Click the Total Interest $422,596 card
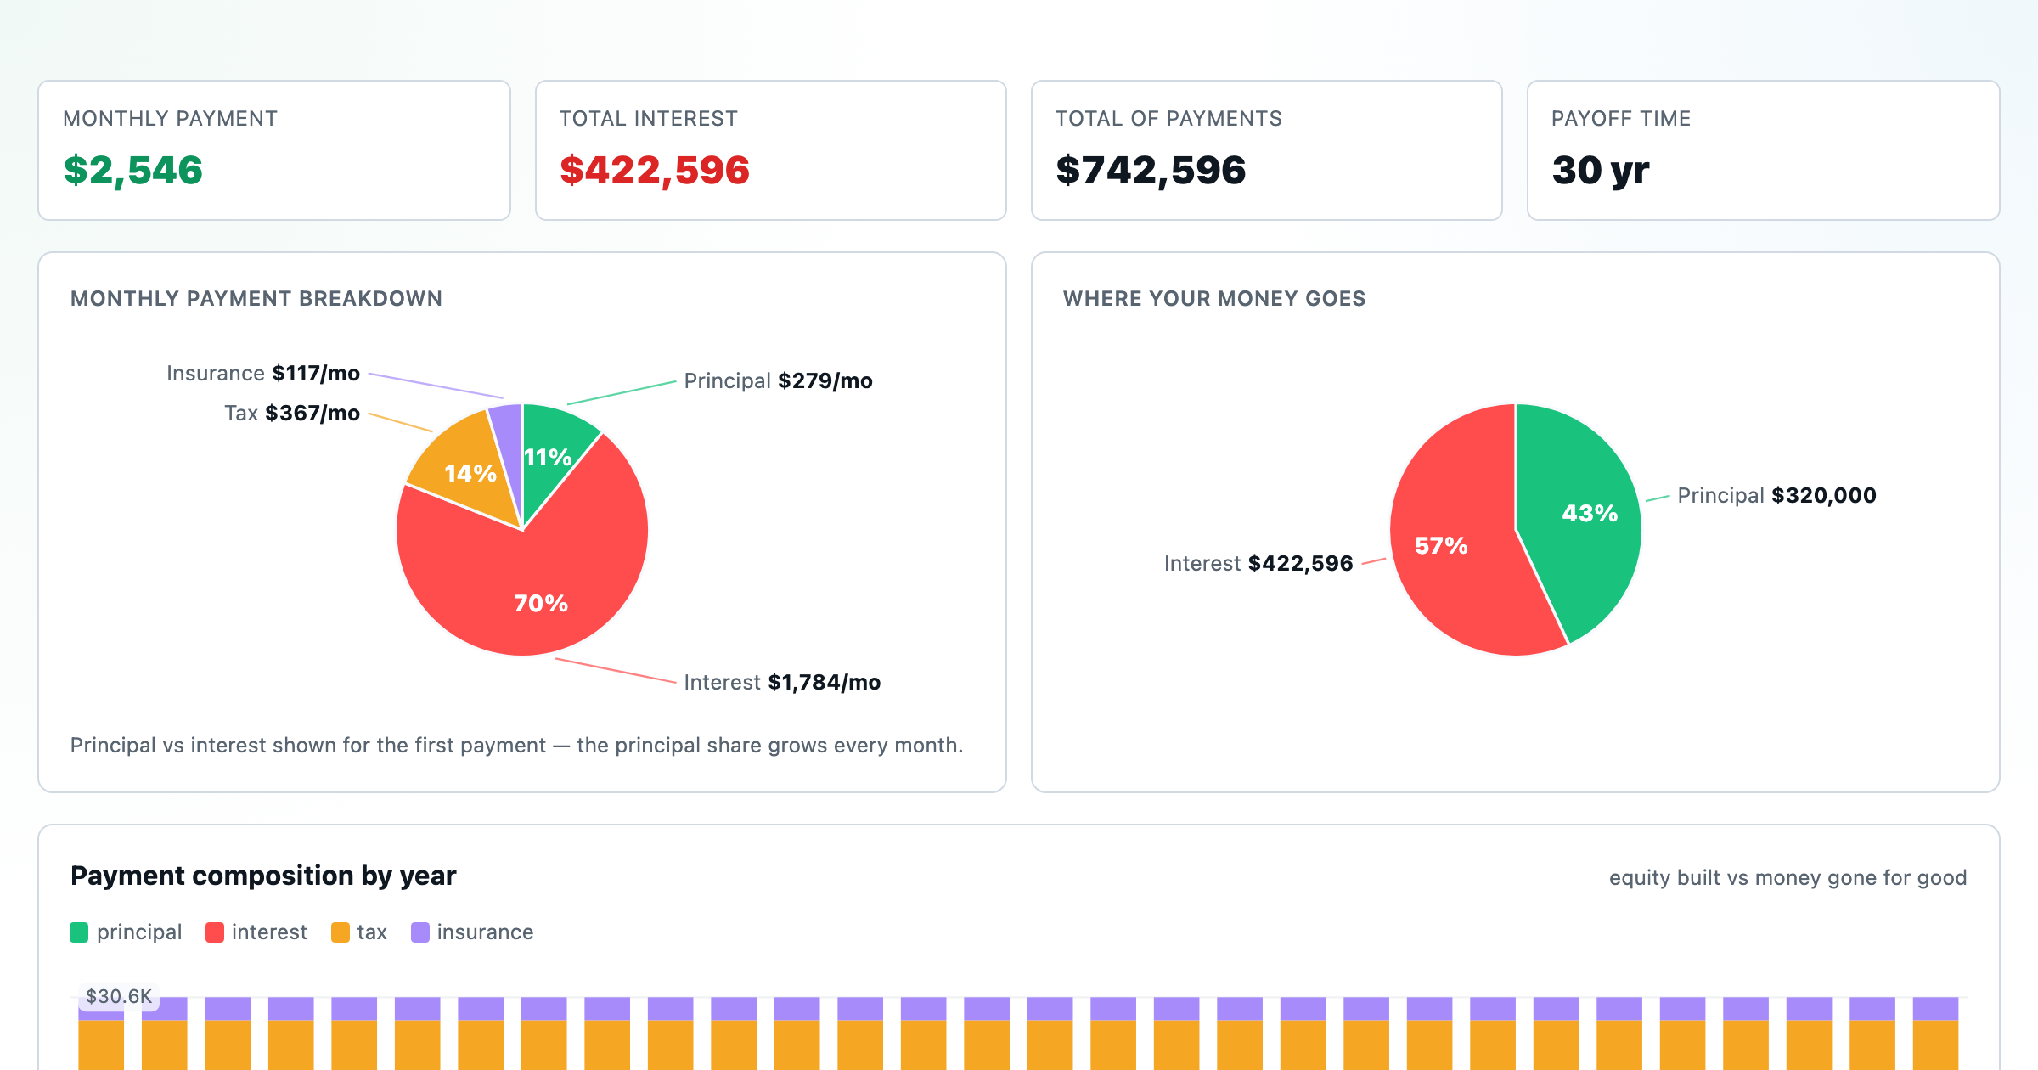The width and height of the screenshot is (2038, 1070). (x=771, y=150)
